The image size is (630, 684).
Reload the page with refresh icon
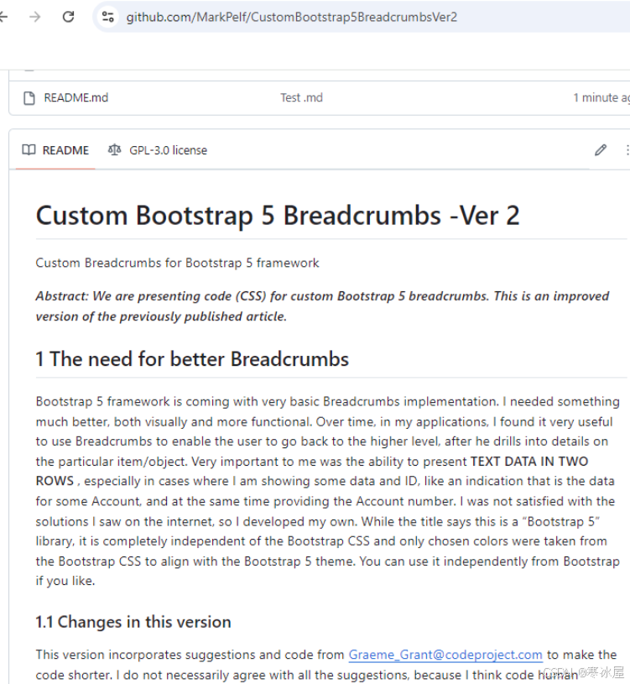tap(69, 17)
